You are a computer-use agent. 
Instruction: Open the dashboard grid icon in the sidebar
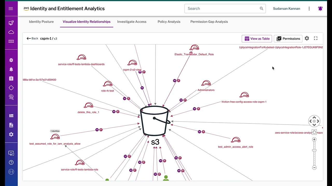[x=11, y=116]
